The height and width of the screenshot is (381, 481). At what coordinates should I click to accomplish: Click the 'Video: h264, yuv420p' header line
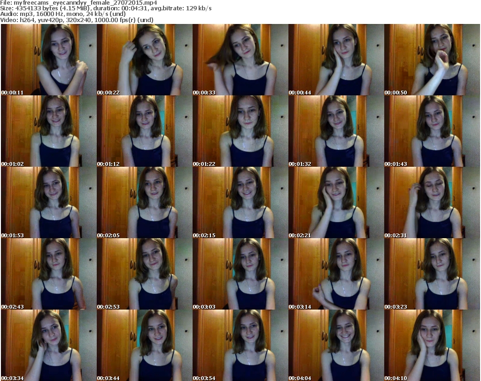77,20
